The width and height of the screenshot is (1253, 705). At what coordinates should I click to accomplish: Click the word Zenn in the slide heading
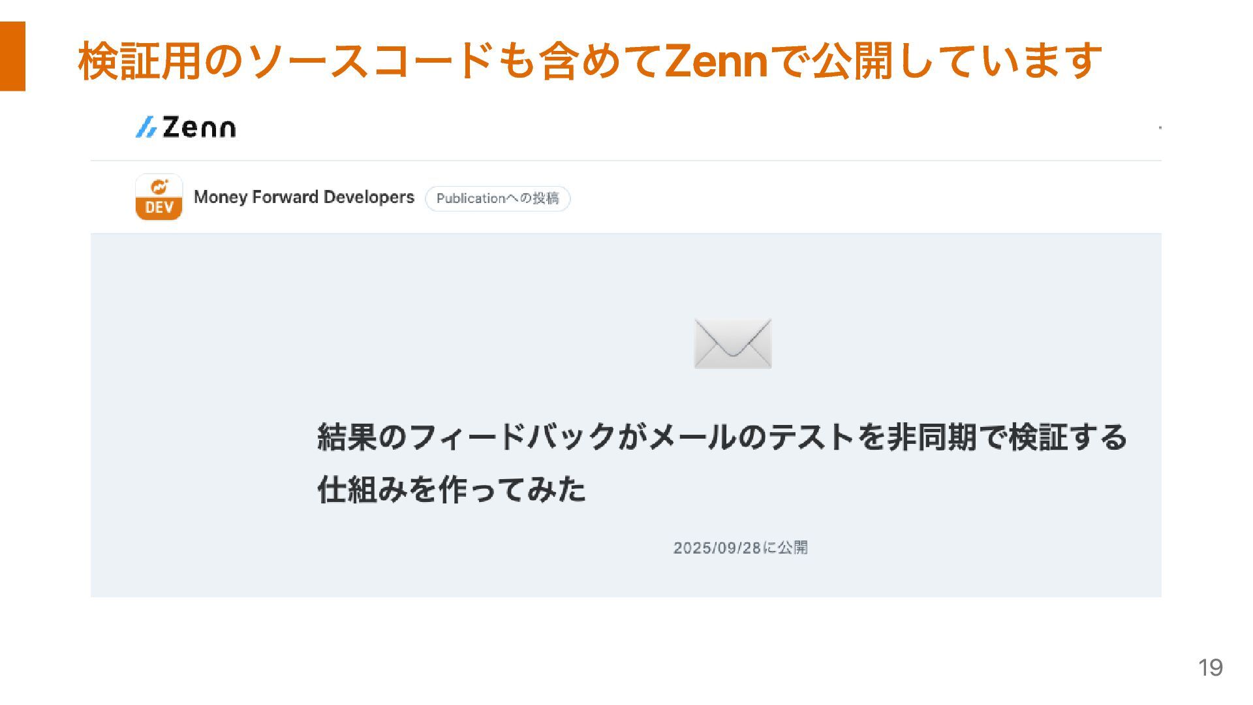coord(715,61)
